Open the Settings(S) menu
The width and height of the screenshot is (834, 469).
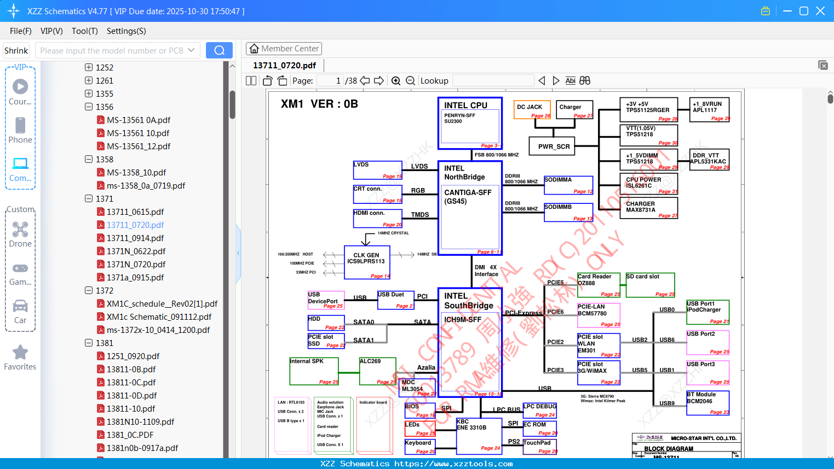tap(126, 31)
